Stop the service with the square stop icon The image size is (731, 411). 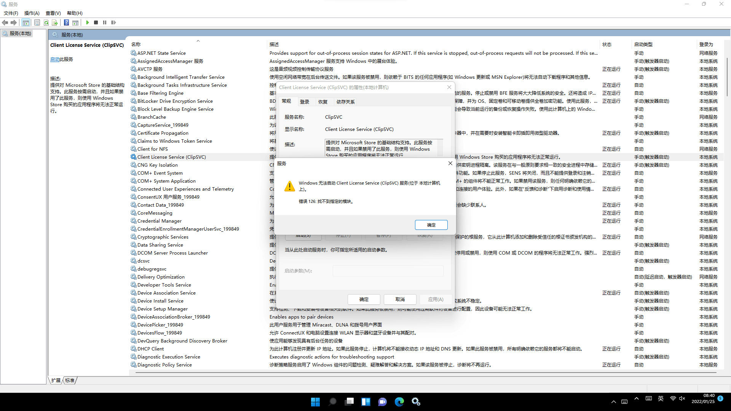(96, 22)
